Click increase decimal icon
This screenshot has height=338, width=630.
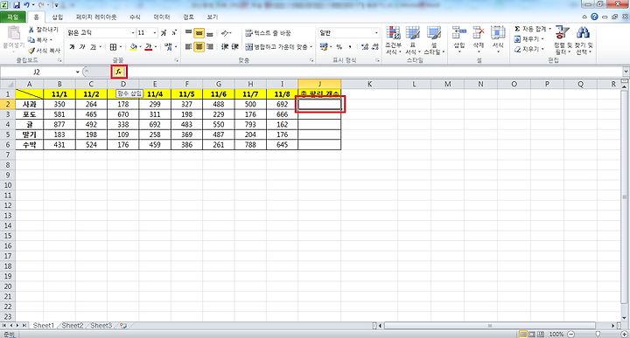[365, 47]
